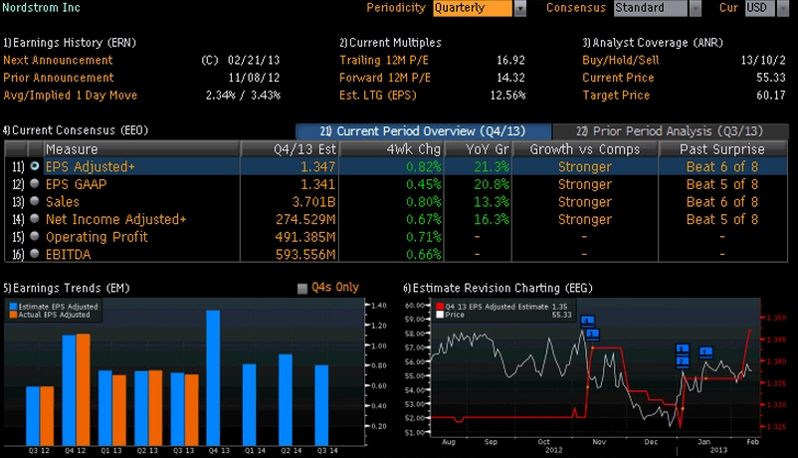
Task: Open Estimate Revision Charting (EEG) section
Action: (x=499, y=289)
